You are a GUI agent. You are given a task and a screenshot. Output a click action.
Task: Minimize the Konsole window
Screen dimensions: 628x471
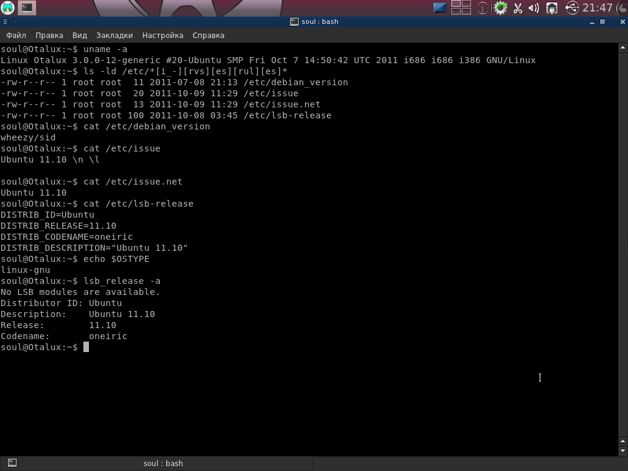[592, 22]
